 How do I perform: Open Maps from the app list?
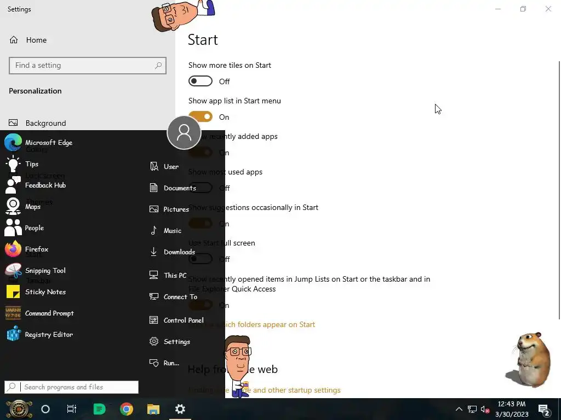23,206
